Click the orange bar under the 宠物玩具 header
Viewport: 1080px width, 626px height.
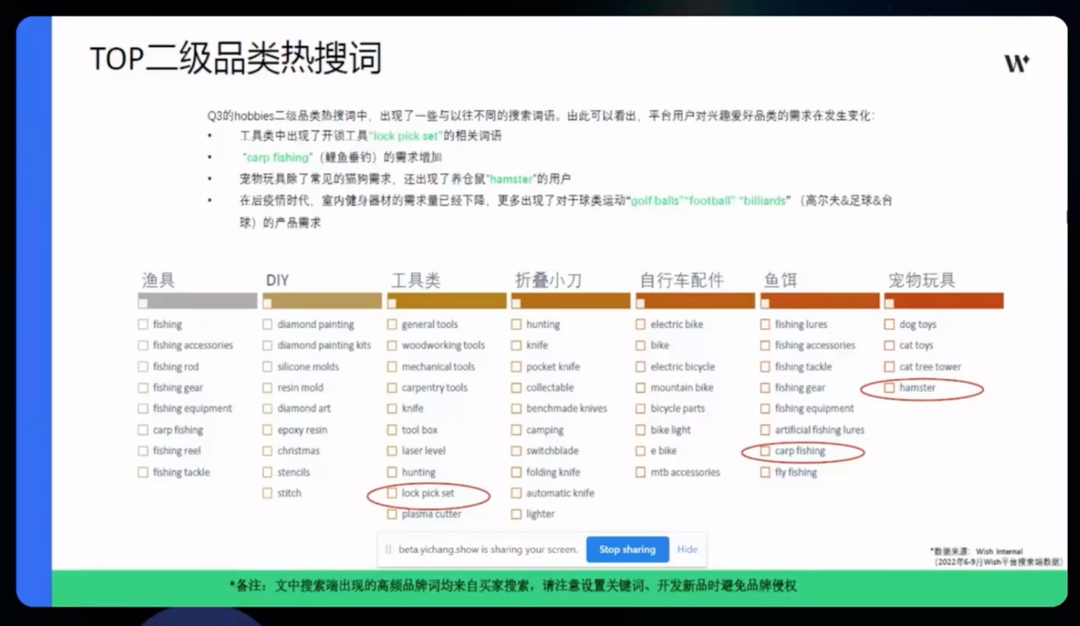pos(943,300)
